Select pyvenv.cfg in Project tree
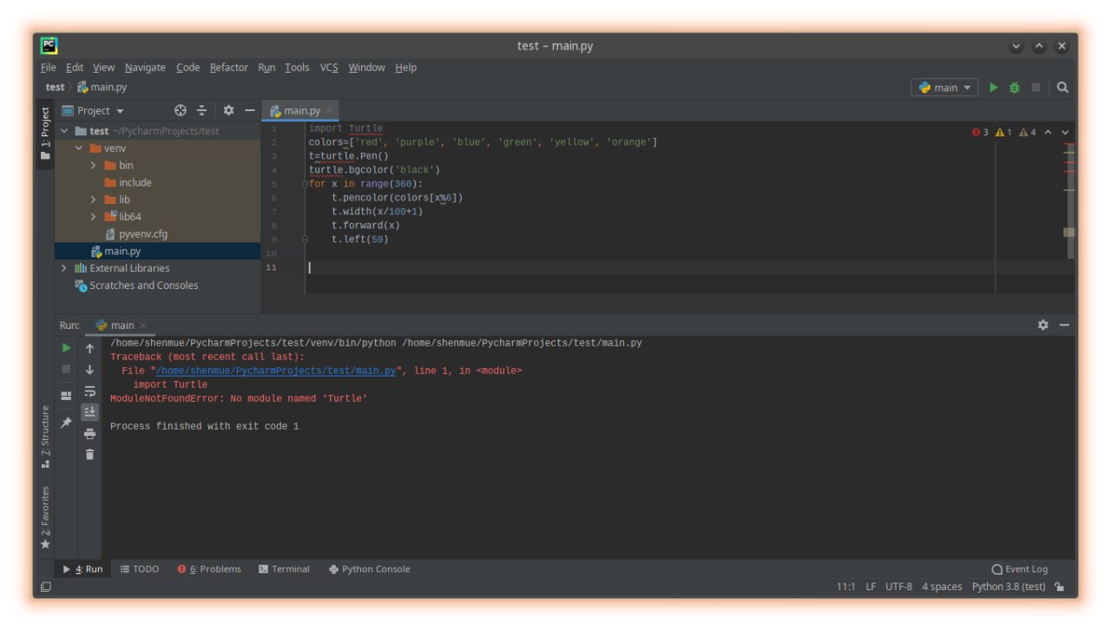 pos(157,234)
